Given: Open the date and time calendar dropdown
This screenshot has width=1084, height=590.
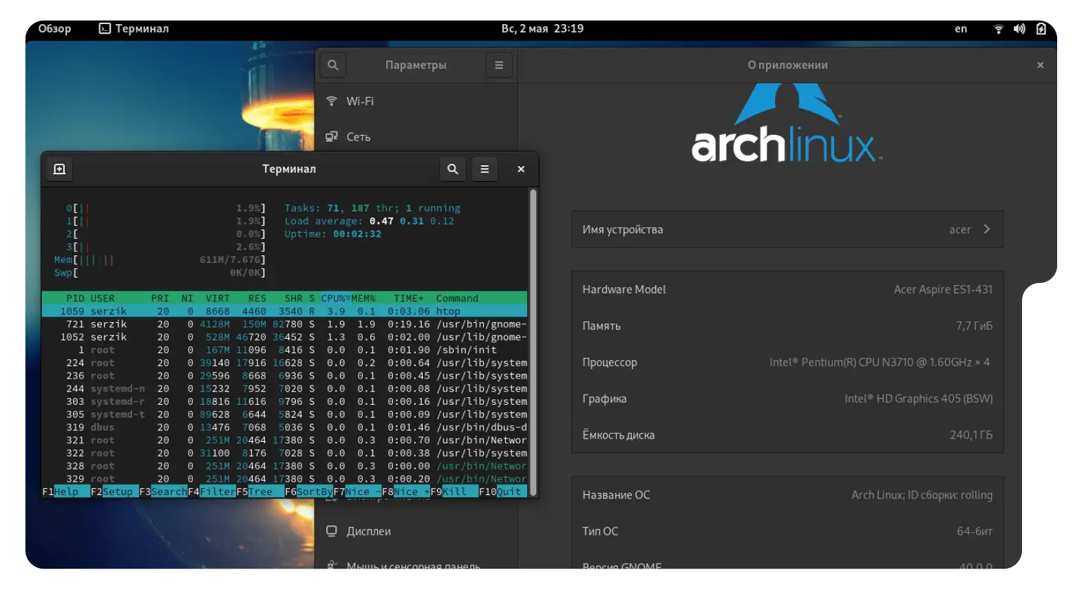Looking at the screenshot, I should pyautogui.click(x=542, y=29).
